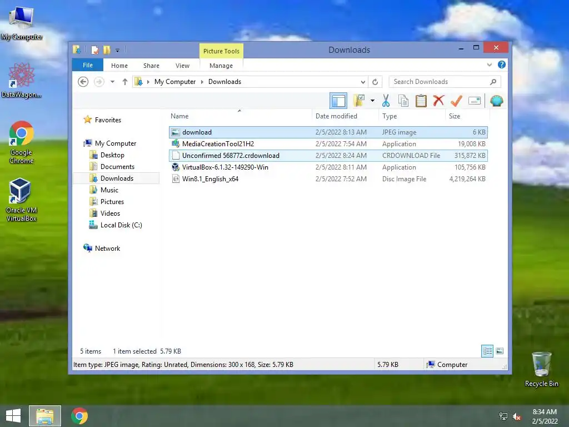Click the Forward navigation arrow

(99, 82)
